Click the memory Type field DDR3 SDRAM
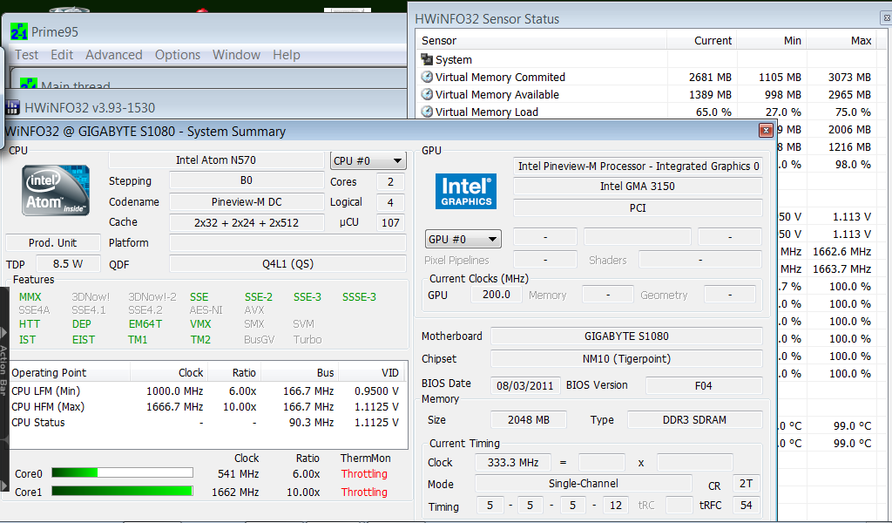 [x=694, y=420]
